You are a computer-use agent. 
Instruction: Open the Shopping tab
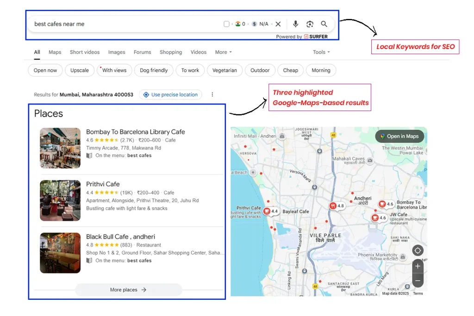tap(171, 52)
